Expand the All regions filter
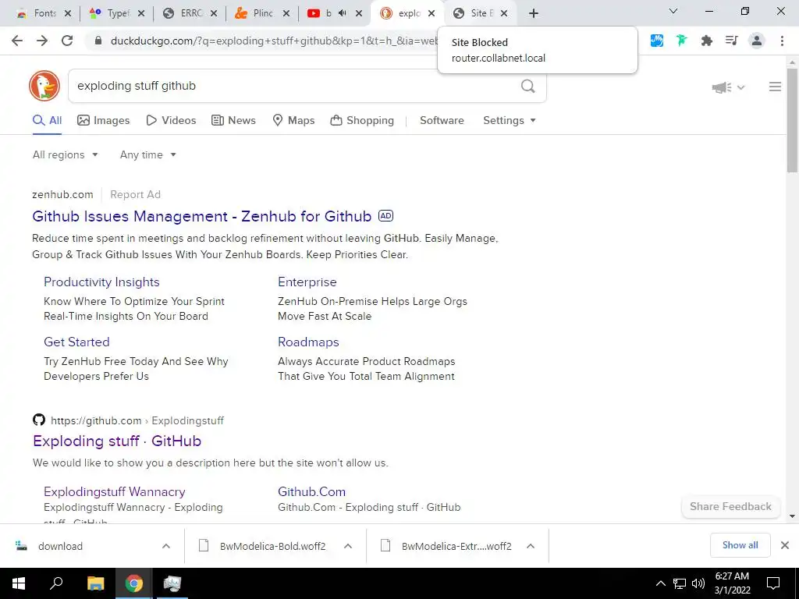 tap(66, 155)
